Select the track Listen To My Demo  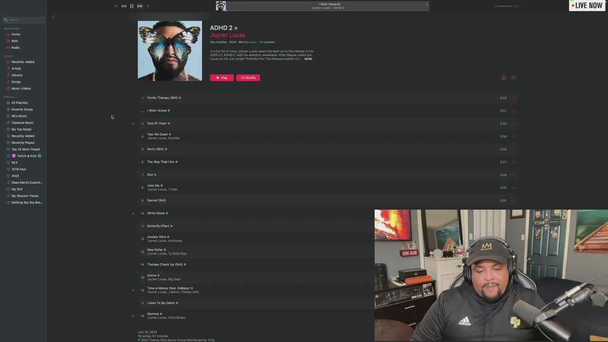(161, 303)
